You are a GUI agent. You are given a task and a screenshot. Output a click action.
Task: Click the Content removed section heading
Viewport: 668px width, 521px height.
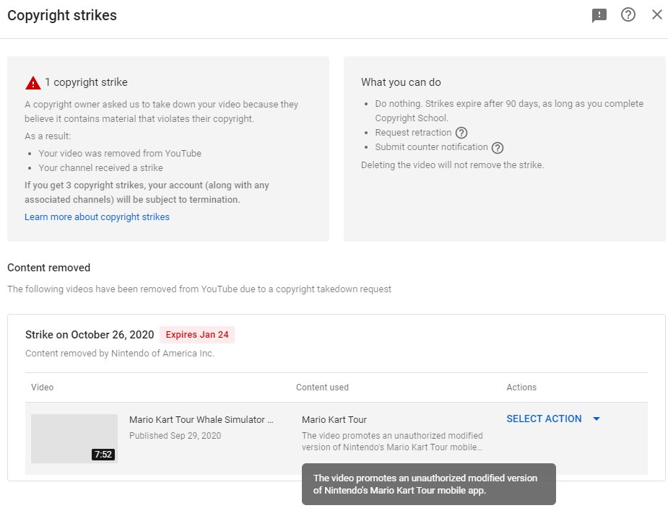coord(48,268)
